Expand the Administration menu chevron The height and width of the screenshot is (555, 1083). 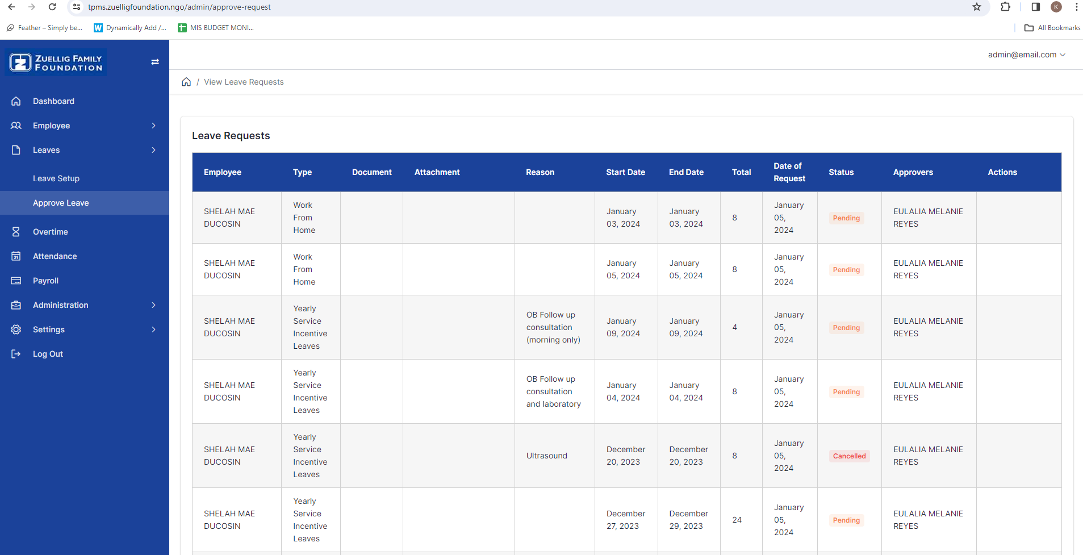point(154,305)
